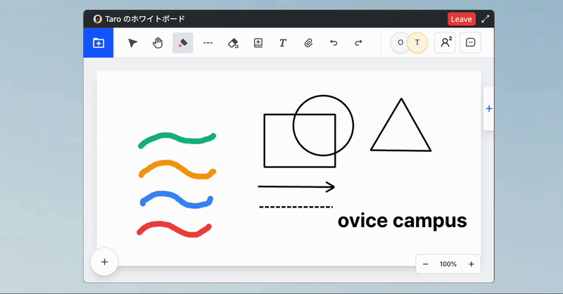The width and height of the screenshot is (563, 294).
Task: Click the add sticky note tool
Action: coord(258,43)
